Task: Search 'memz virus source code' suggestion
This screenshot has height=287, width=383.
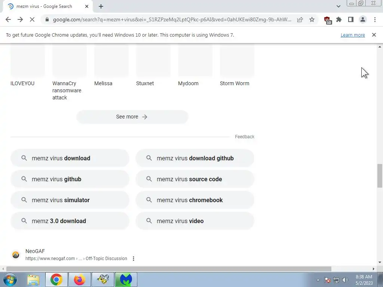Action: coord(195,179)
